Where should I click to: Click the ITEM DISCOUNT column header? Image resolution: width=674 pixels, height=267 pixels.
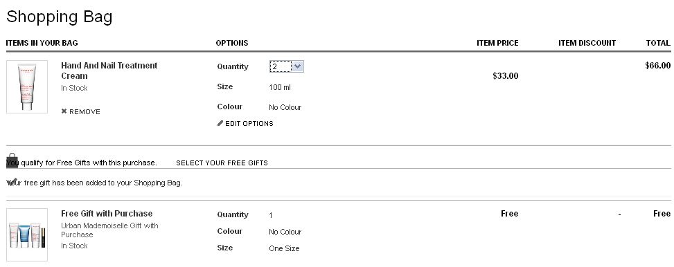(587, 43)
